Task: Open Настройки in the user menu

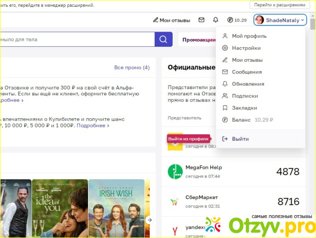Action: pos(246,48)
